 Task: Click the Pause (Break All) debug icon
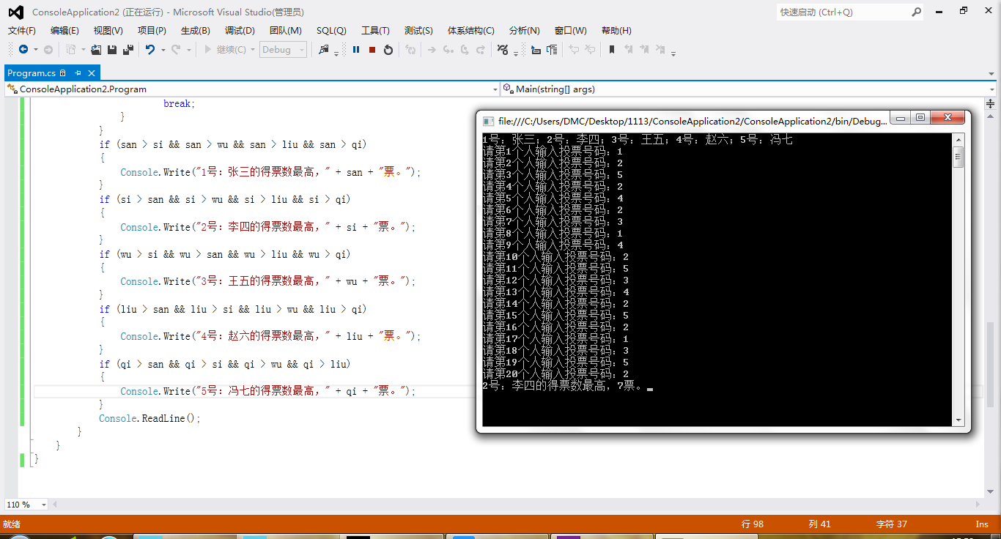pyautogui.click(x=356, y=50)
